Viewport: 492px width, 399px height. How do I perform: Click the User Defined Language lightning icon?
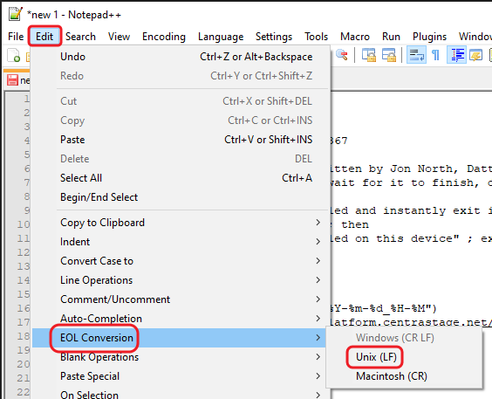(475, 55)
